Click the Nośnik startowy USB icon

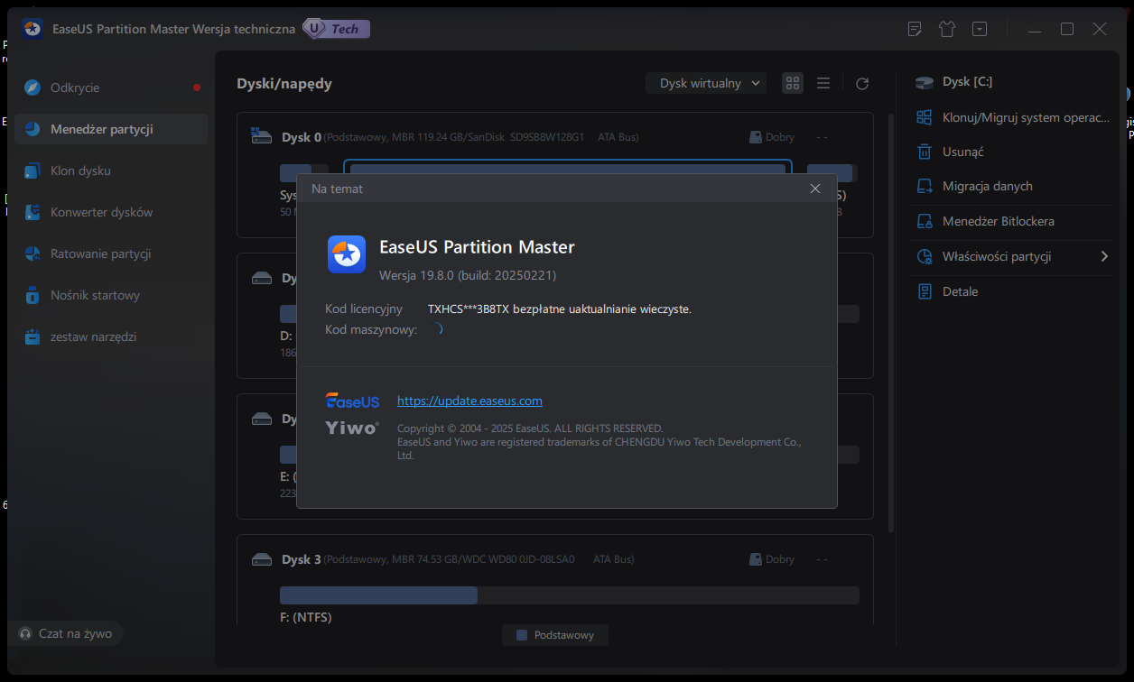pos(33,295)
